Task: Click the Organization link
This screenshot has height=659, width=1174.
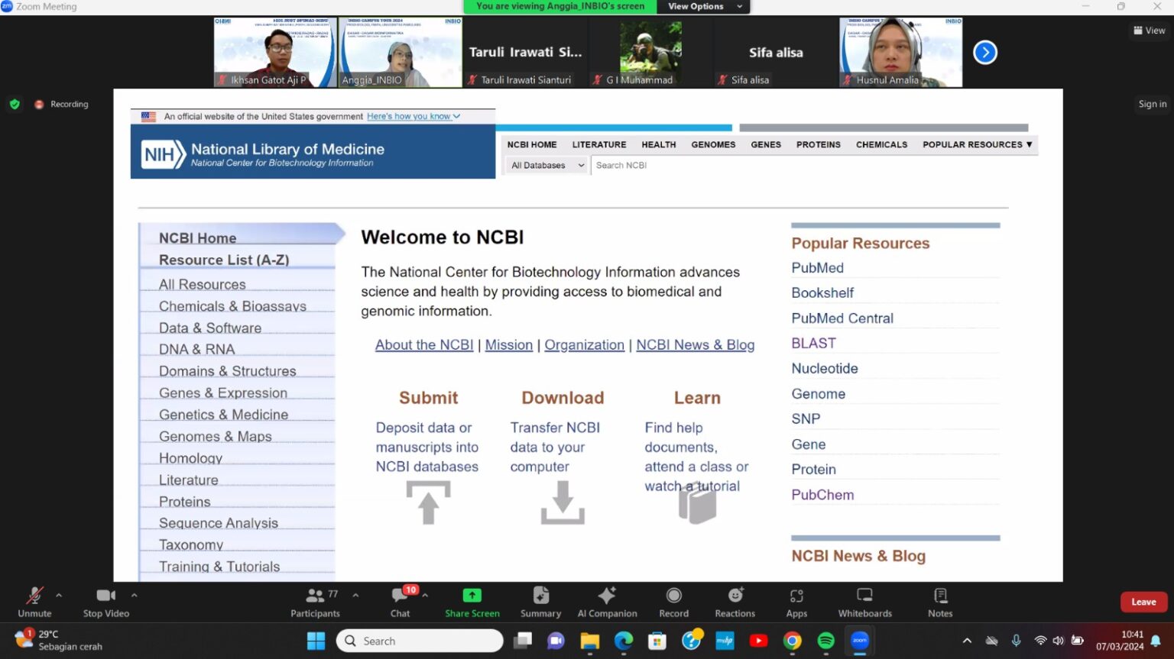Action: pyautogui.click(x=585, y=345)
